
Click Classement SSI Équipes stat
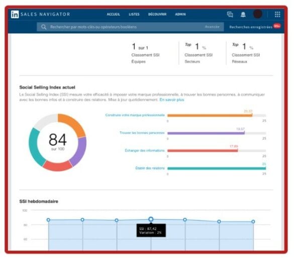click(x=146, y=53)
